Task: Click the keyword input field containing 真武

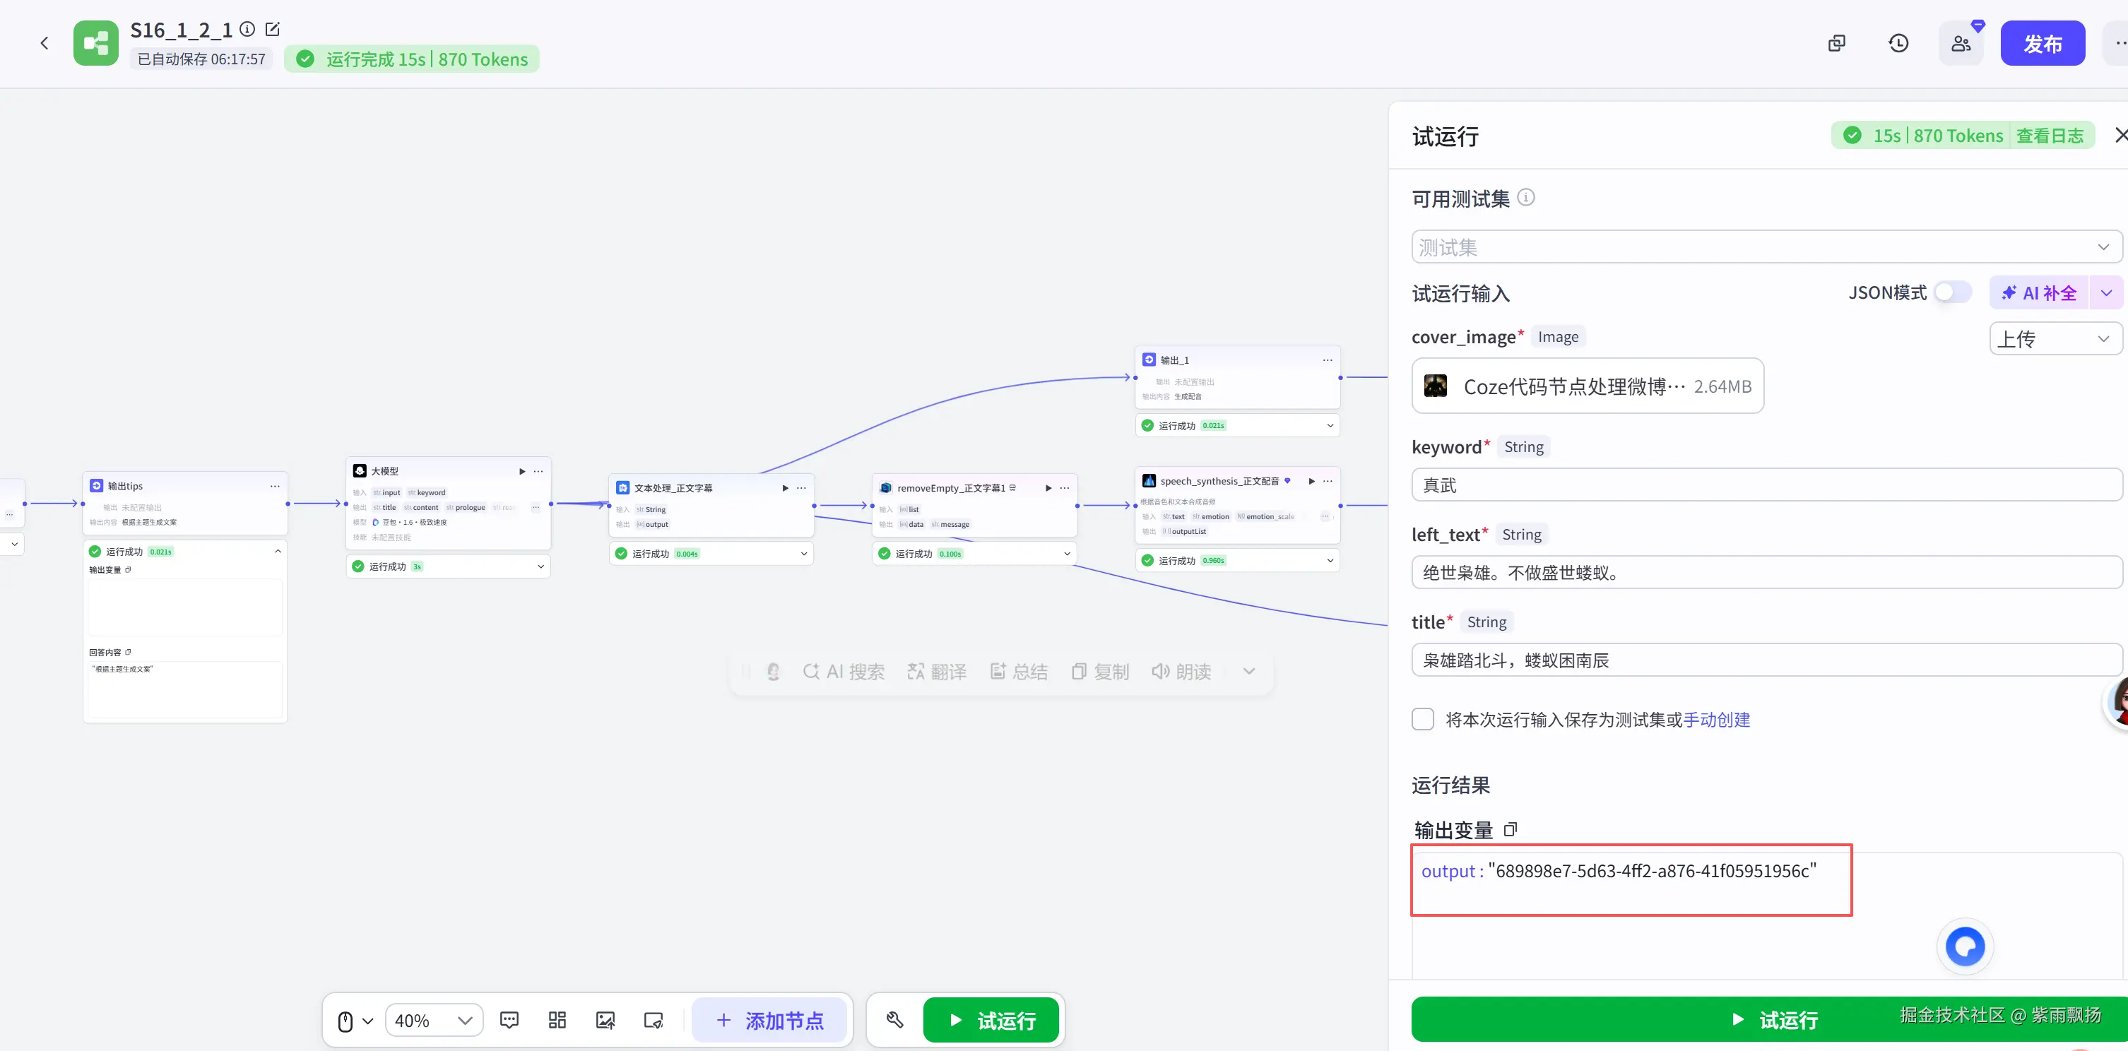Action: (1766, 485)
